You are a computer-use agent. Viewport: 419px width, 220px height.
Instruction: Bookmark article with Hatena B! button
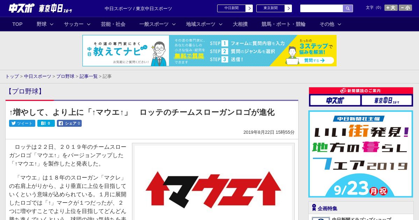click(46, 123)
